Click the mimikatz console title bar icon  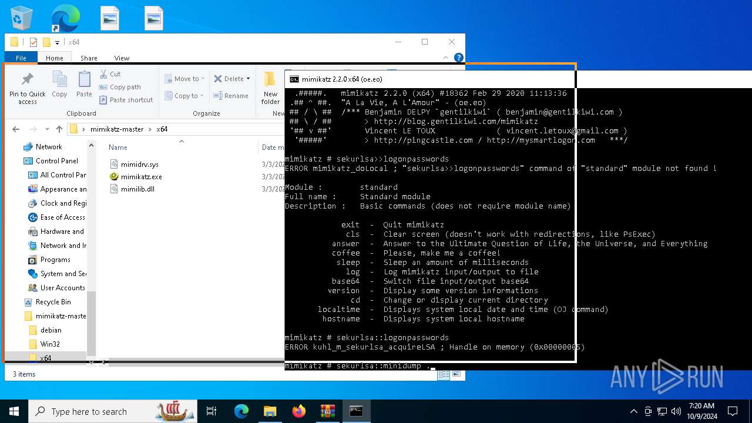pos(294,79)
